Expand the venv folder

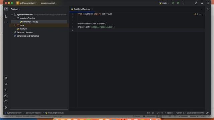coord(15,25)
